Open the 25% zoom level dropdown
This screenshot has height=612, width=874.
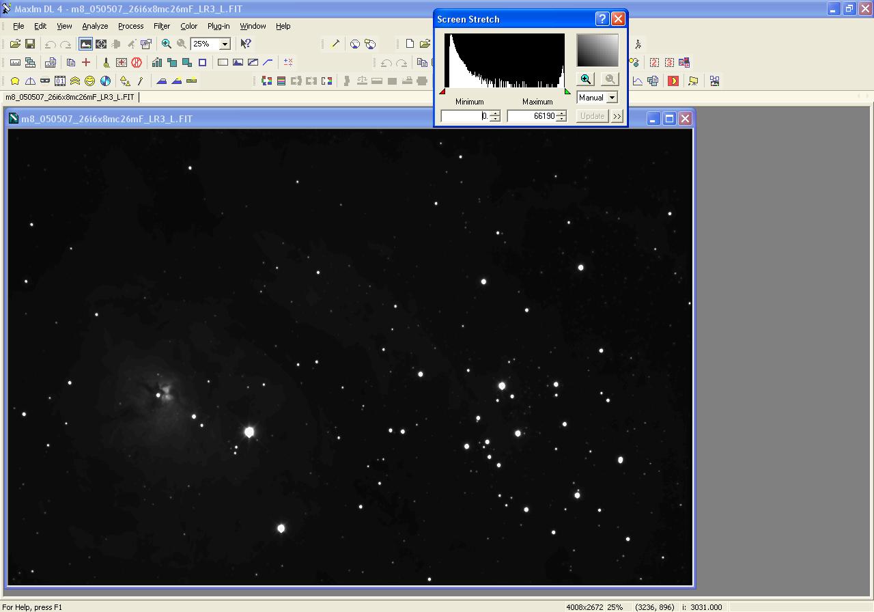(x=224, y=44)
